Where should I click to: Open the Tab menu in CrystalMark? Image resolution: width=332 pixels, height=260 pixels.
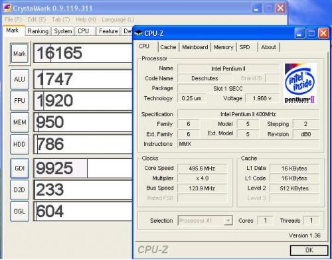pyautogui.click(x=61, y=19)
